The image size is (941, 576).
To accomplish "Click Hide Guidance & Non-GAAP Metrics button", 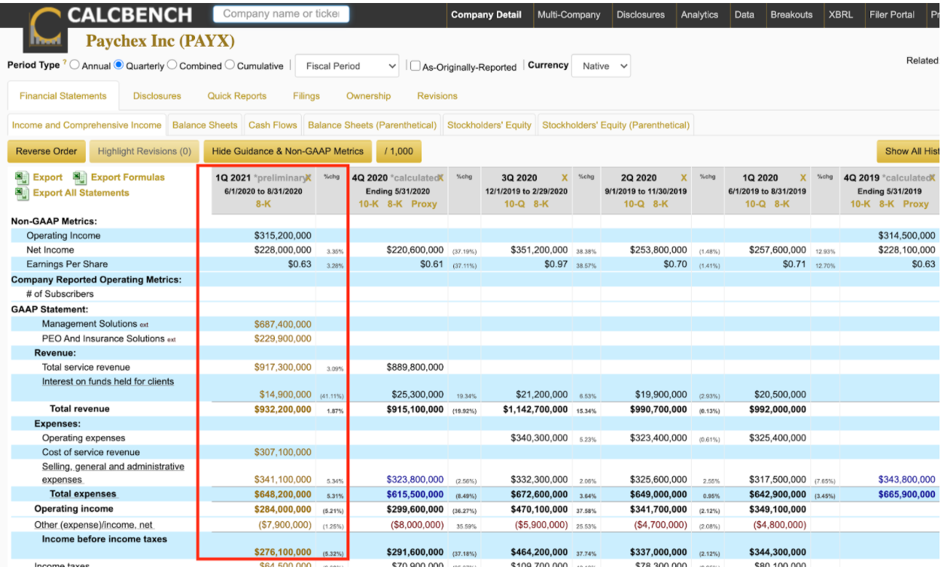I will pos(288,151).
